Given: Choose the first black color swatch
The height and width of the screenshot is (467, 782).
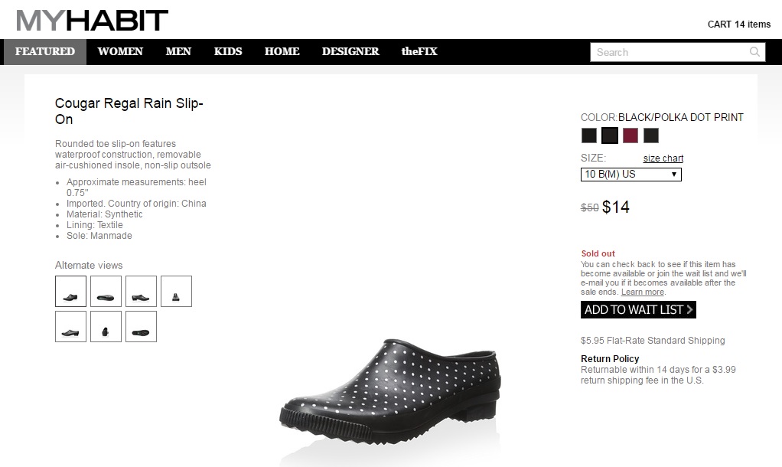Looking at the screenshot, I should point(589,136).
